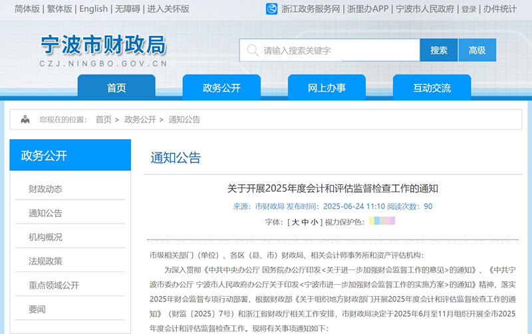Select the yellow eye-protection color
The image size is (532, 334).
tap(372, 221)
